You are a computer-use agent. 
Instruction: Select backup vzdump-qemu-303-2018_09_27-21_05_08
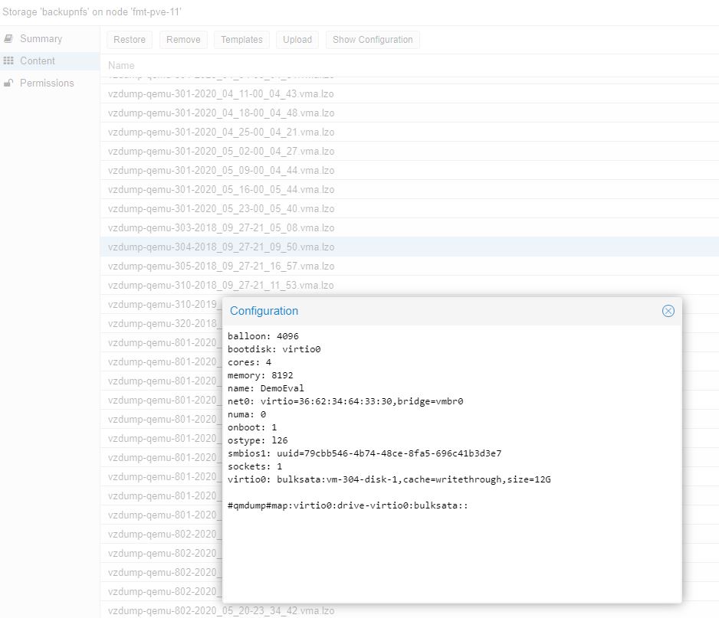coord(221,228)
